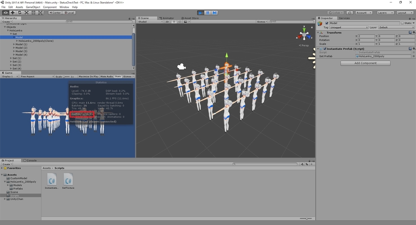Select the Scale tool

[x=26, y=13]
